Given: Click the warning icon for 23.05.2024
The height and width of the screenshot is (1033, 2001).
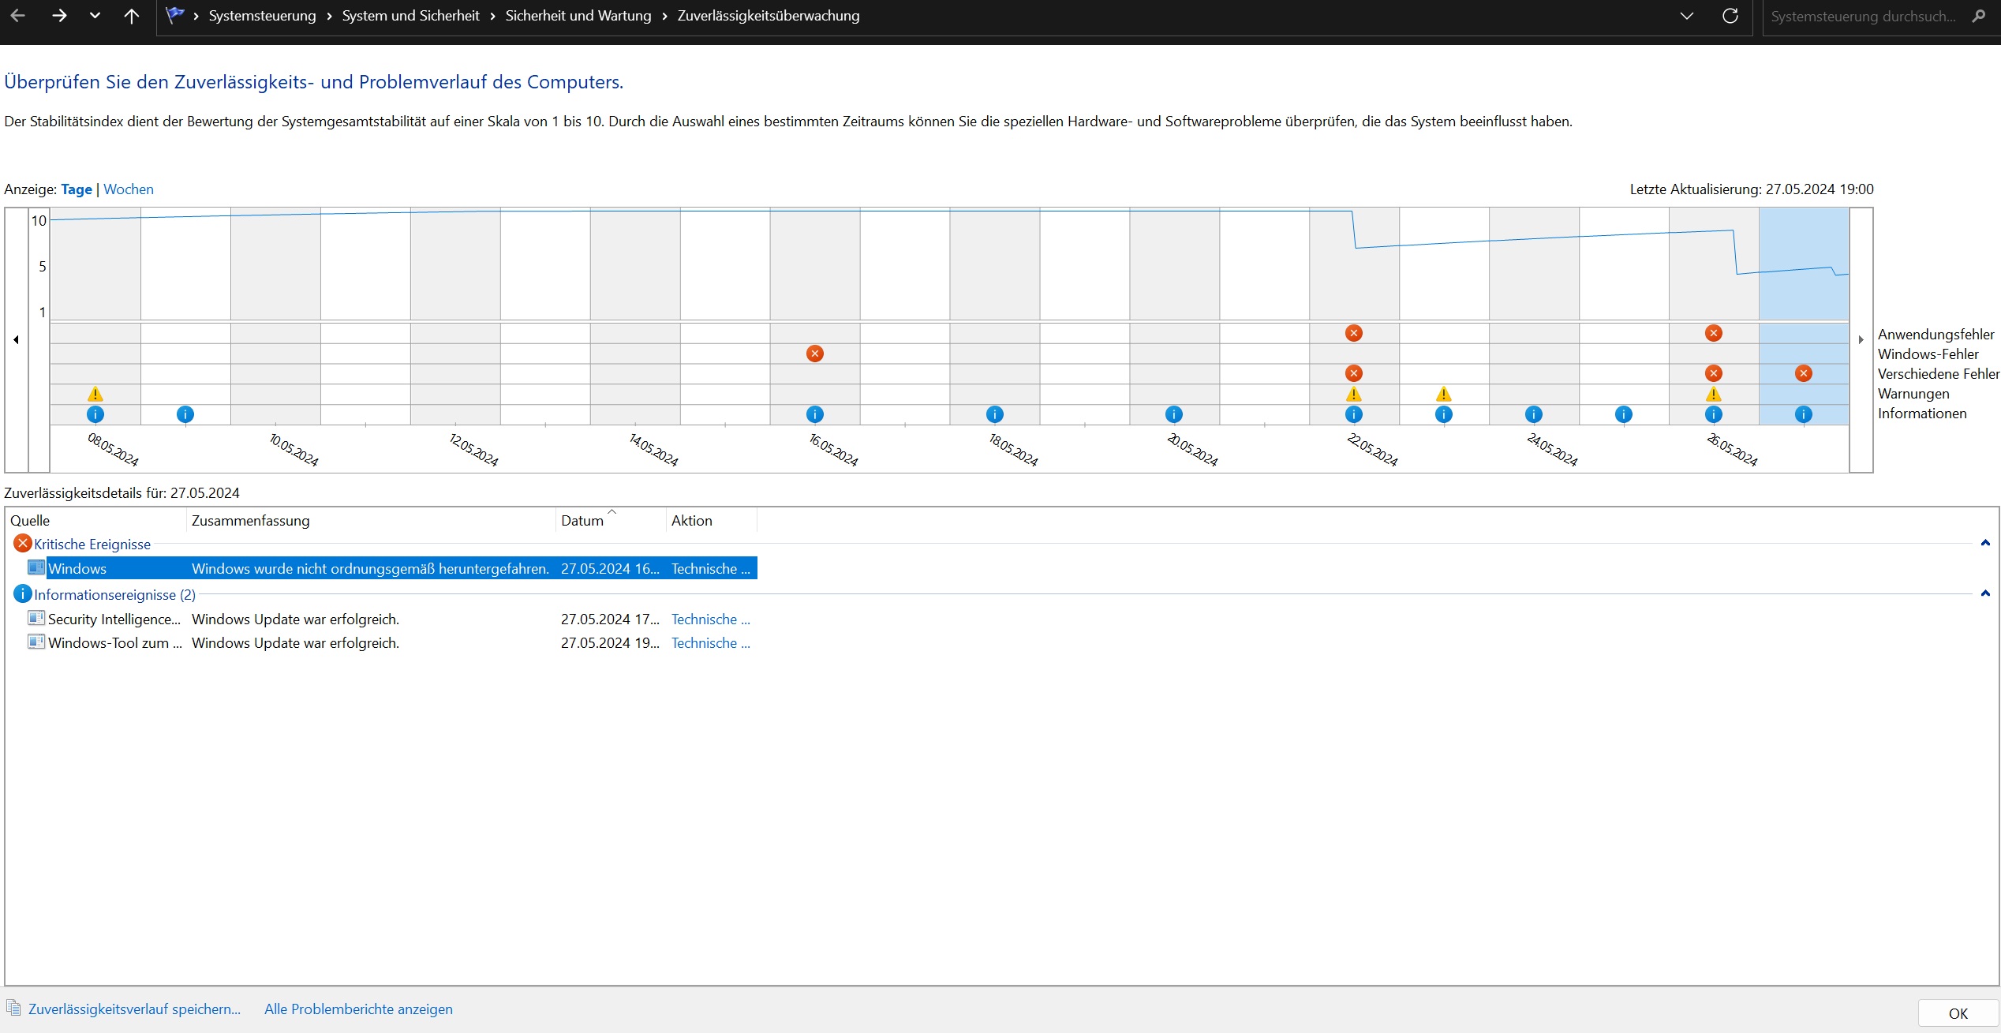Looking at the screenshot, I should click(1444, 394).
